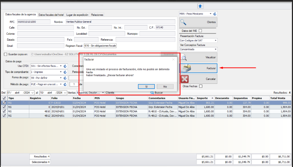This screenshot has height=167, width=293.
Task: Sort by the Importe column header
Action: coord(205,98)
